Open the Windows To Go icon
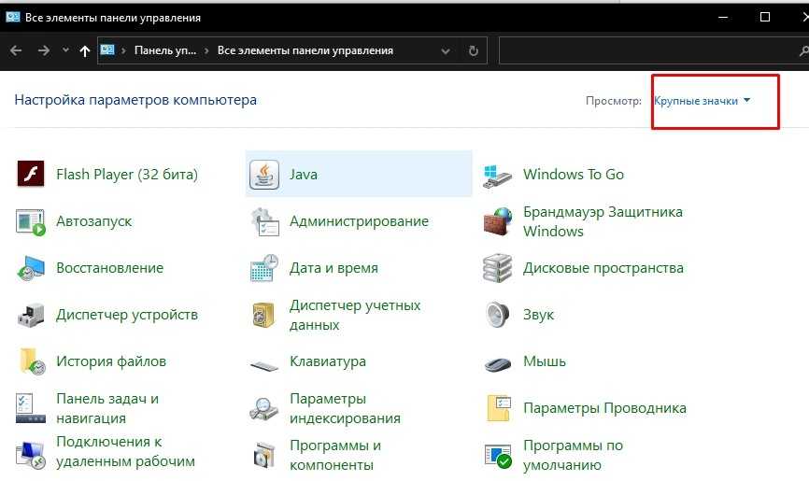The width and height of the screenshot is (809, 481). (498, 175)
